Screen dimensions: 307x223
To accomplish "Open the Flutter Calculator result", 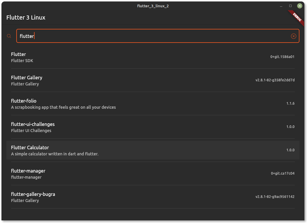I will pos(153,150).
